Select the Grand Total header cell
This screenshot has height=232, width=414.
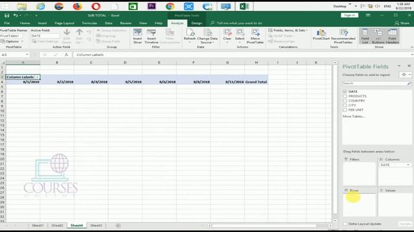point(256,82)
